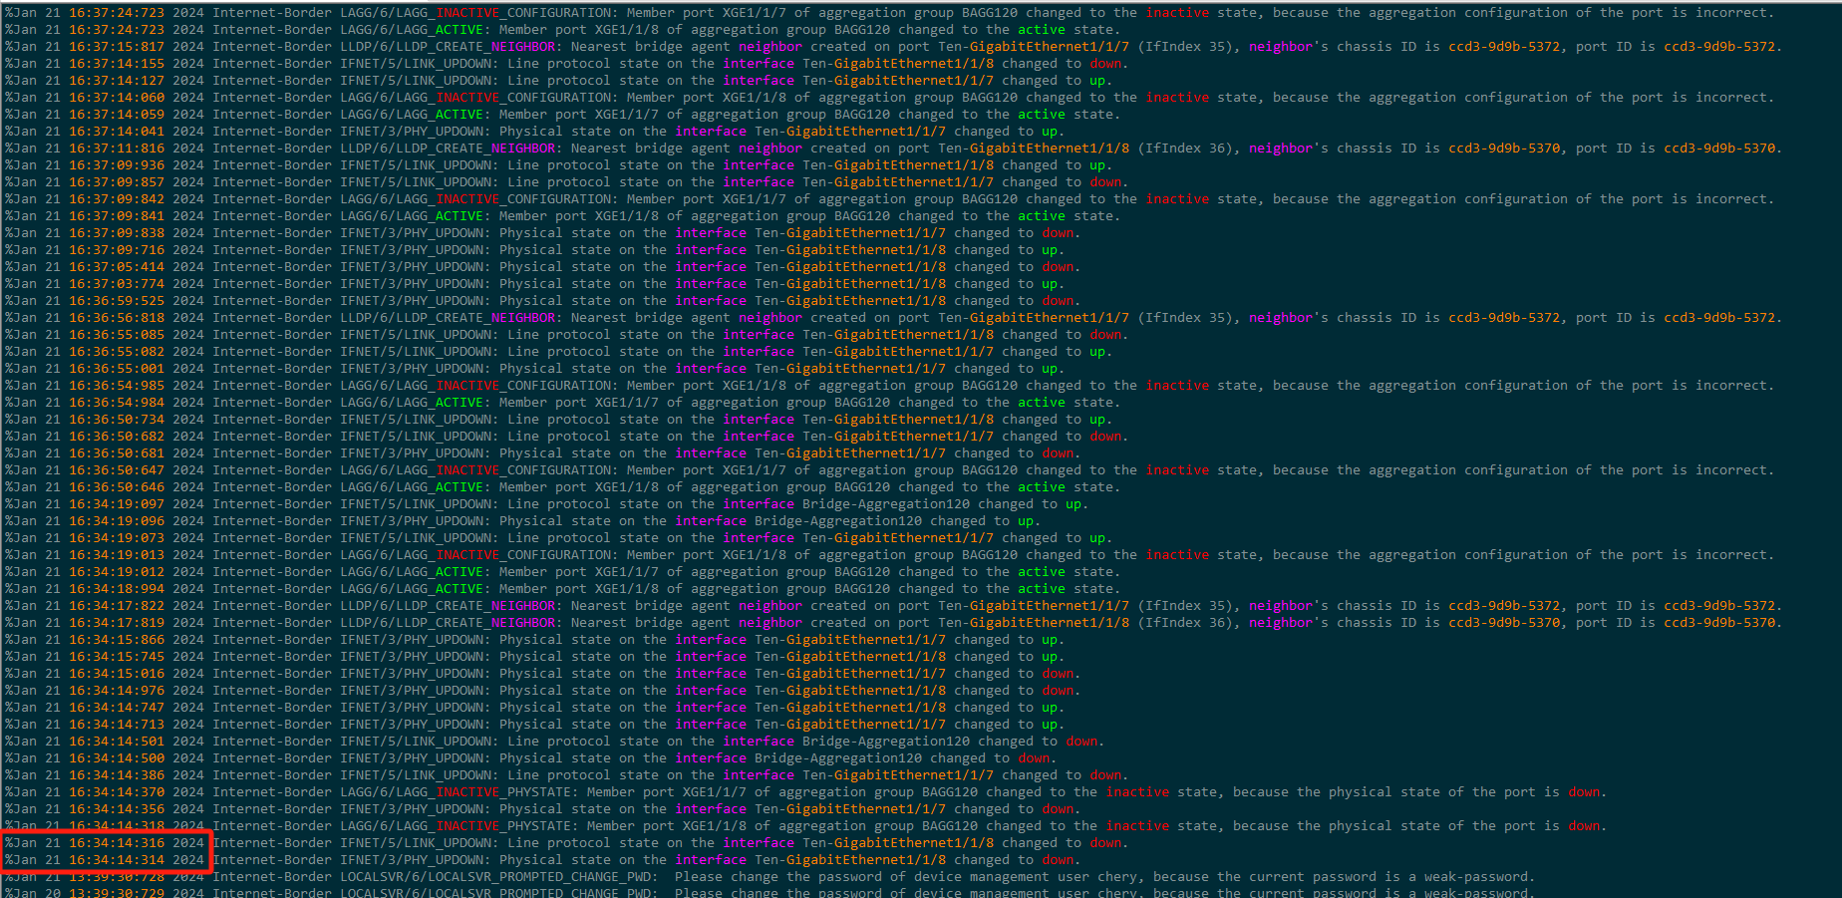The height and width of the screenshot is (898, 1842).
Task: Click the 16:34:18:994 timestamp
Action: [117, 589]
